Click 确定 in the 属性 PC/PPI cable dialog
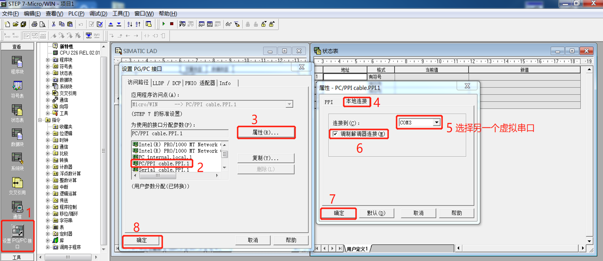The height and width of the screenshot is (261, 603). tap(339, 213)
